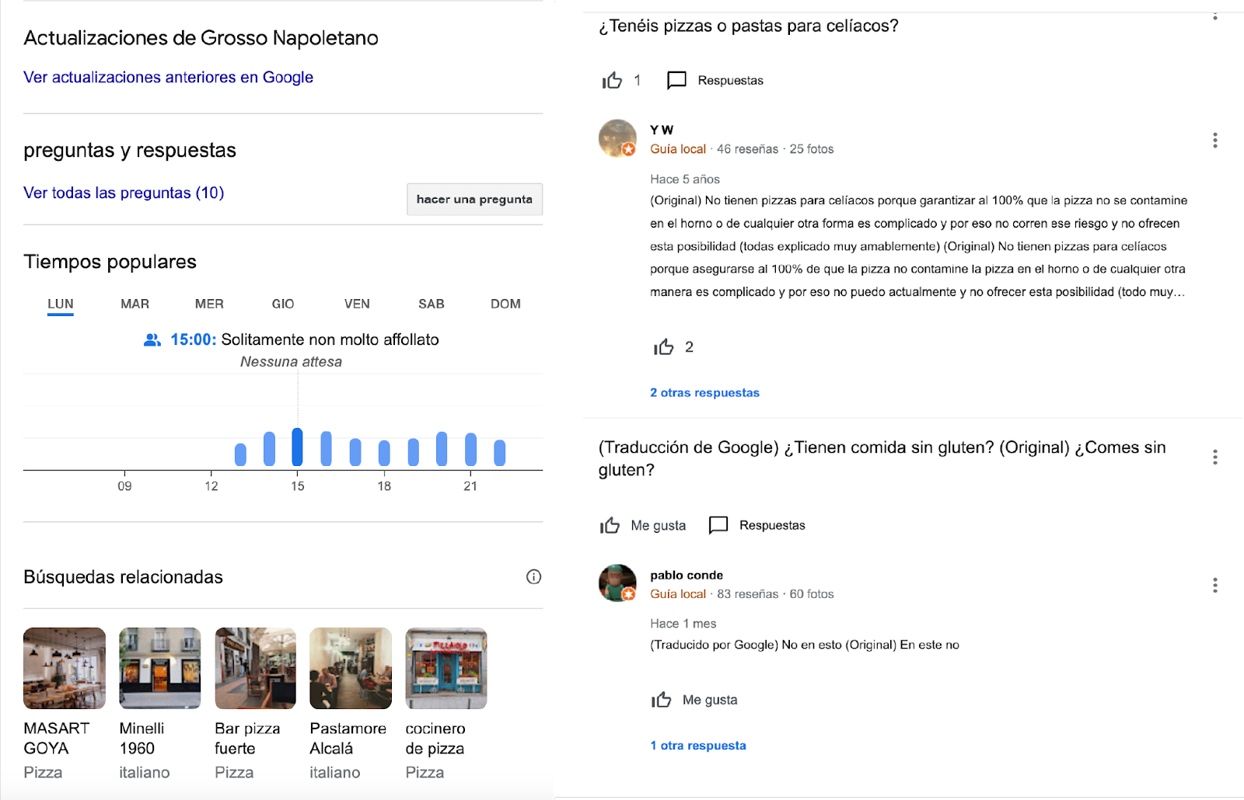Image resolution: width=1244 pixels, height=800 pixels.
Task: Select the highlighted 15:00 popularity bar
Action: tap(297, 447)
